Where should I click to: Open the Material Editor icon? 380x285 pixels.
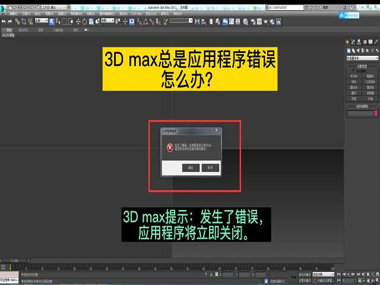245,22
